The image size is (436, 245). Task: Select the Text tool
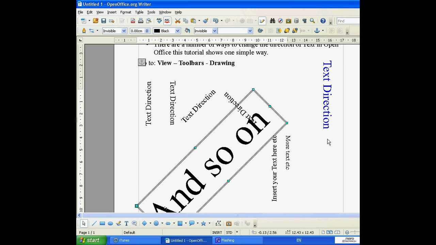[126, 224]
